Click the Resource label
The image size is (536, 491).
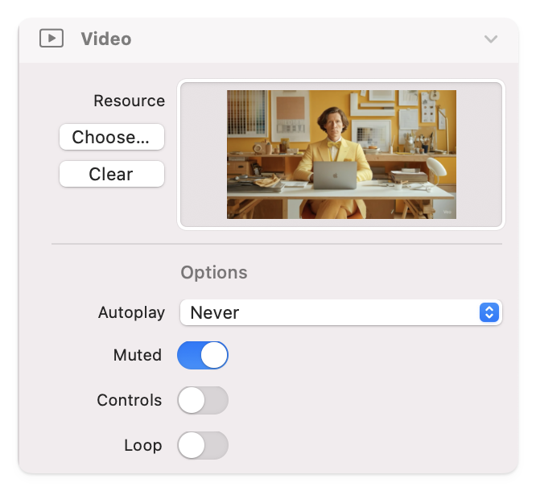[129, 101]
